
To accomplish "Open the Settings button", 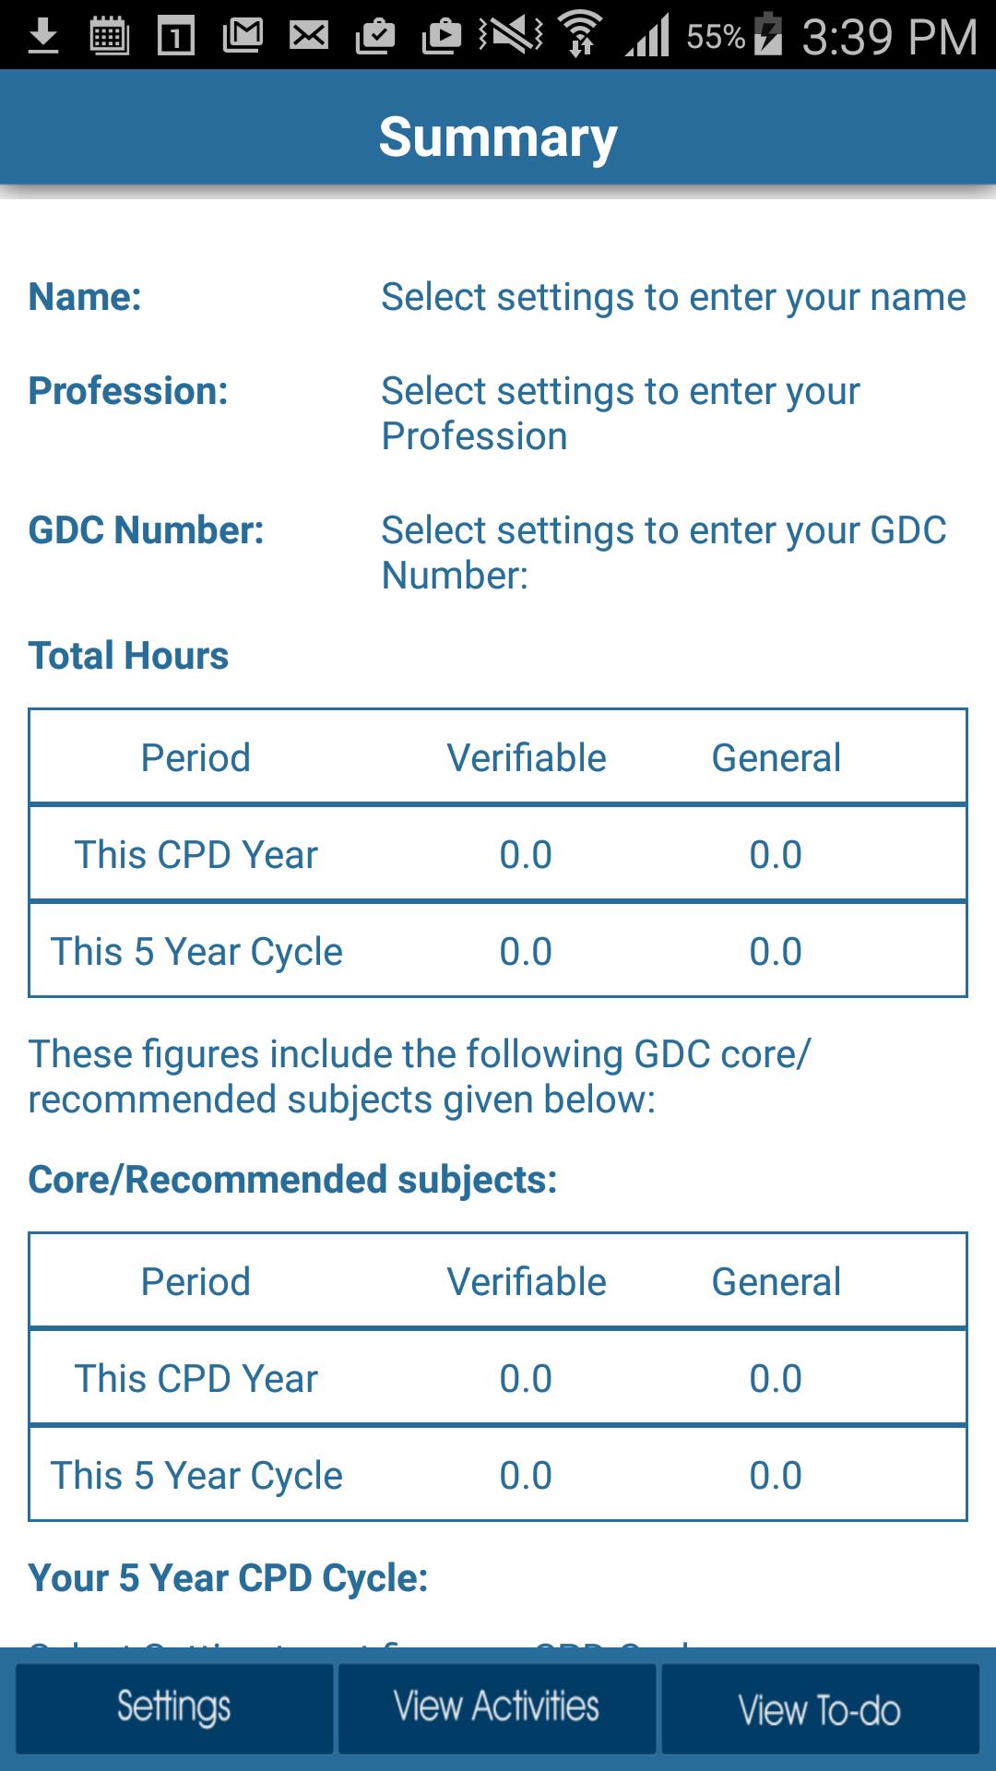I will pyautogui.click(x=174, y=1708).
